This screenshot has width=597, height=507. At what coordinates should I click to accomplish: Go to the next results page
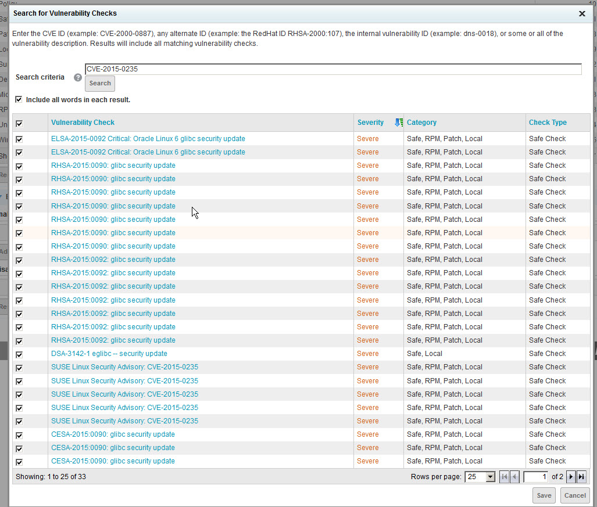tap(571, 477)
